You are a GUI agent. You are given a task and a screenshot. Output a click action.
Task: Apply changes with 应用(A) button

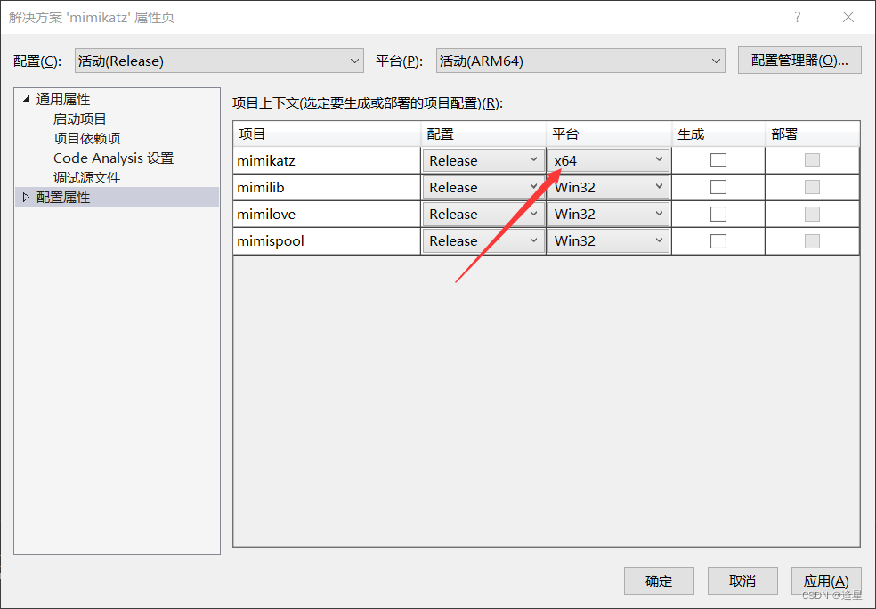(x=826, y=581)
